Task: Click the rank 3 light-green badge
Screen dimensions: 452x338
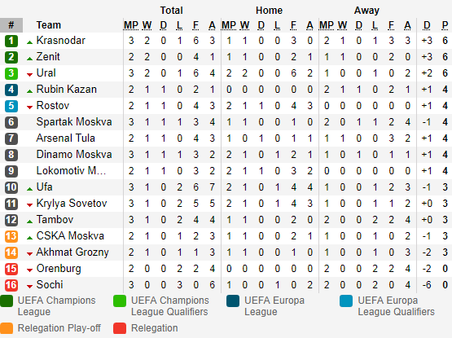Action: click(11, 73)
